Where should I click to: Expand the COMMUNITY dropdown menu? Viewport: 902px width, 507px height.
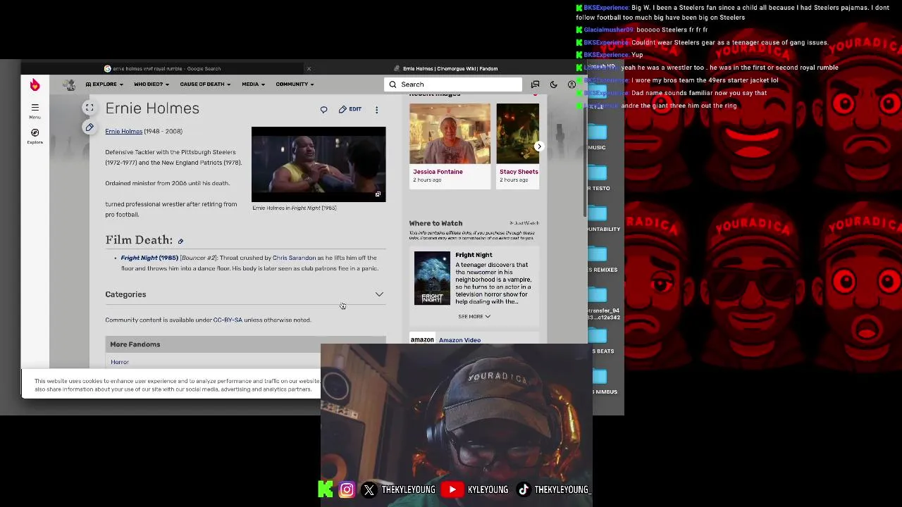coord(295,84)
